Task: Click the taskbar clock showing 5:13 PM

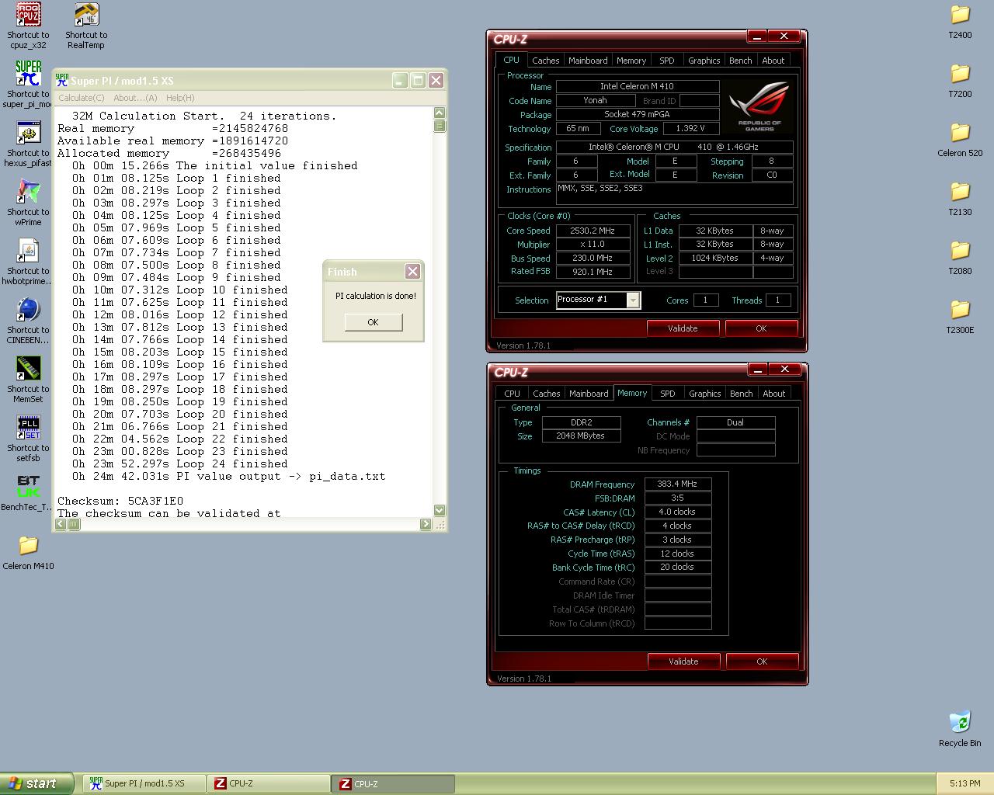Action: (964, 783)
